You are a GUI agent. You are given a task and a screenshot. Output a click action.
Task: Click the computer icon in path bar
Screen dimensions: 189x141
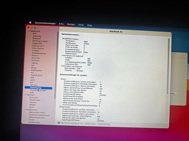(x=59, y=123)
